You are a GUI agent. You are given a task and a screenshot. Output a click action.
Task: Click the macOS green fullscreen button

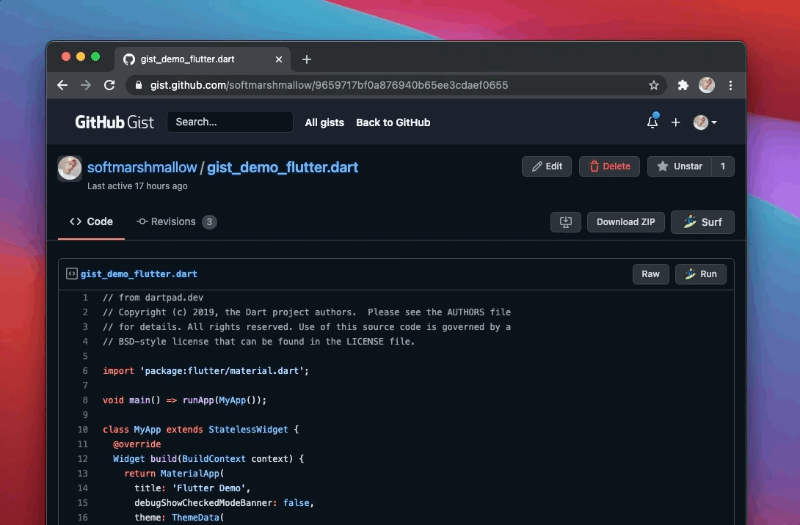tap(95, 56)
